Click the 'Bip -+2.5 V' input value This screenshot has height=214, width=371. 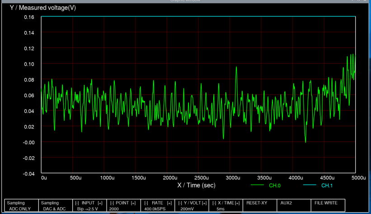point(88,209)
